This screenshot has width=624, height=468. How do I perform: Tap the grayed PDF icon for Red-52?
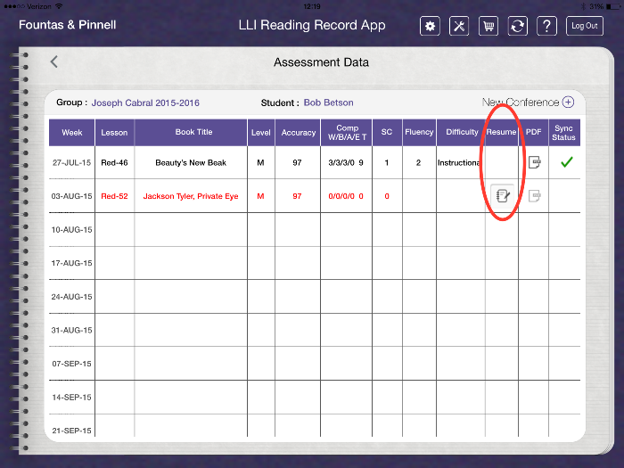[534, 196]
